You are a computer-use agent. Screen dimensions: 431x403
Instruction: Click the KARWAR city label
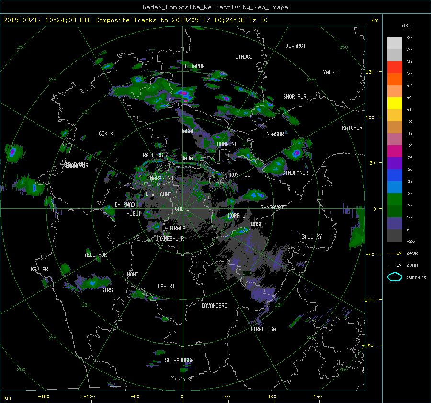tap(39, 269)
